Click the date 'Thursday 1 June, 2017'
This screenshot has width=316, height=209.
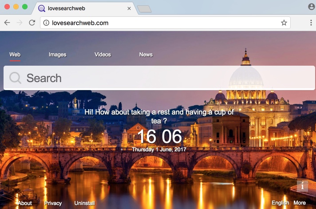159,150
